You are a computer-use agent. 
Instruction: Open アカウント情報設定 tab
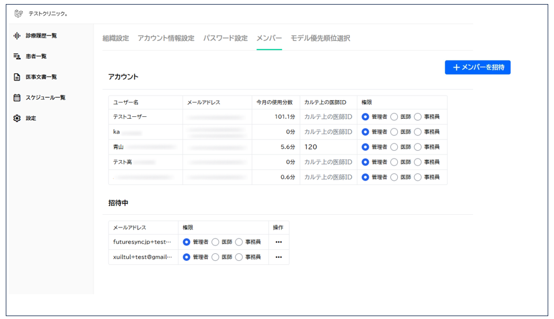point(165,39)
